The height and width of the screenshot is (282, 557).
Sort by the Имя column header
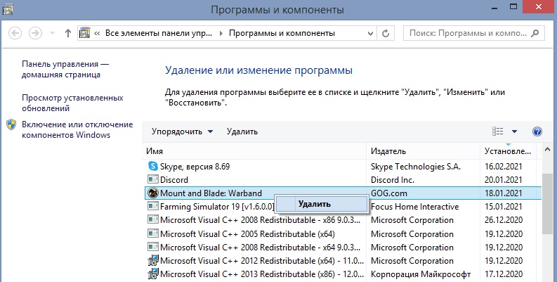pos(254,151)
